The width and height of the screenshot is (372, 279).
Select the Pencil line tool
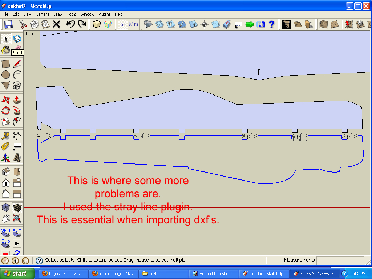(17, 64)
